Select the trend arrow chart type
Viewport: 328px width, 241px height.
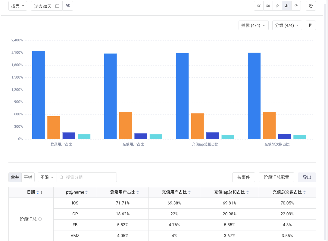pyautogui.click(x=277, y=6)
